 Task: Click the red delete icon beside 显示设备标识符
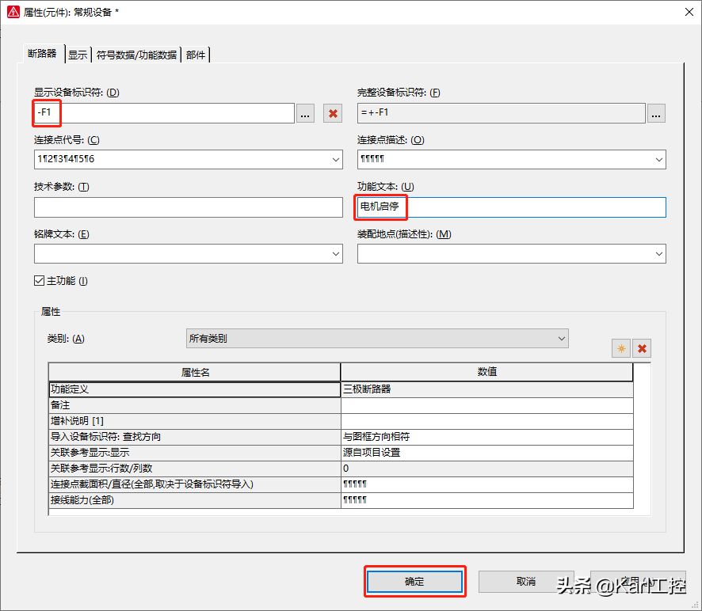click(333, 114)
